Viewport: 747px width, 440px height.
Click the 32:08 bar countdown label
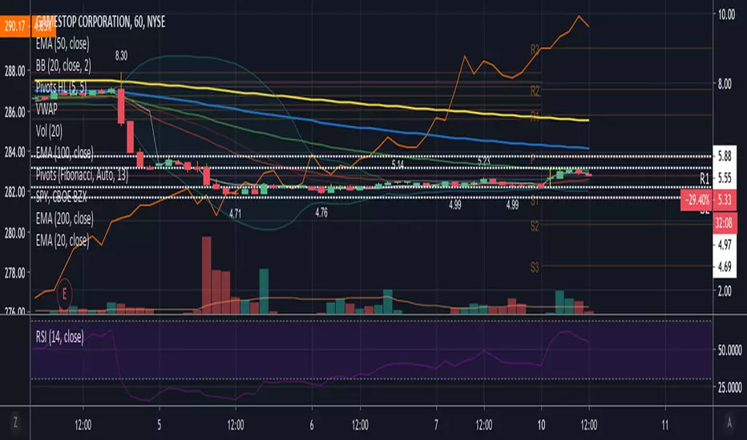(725, 223)
